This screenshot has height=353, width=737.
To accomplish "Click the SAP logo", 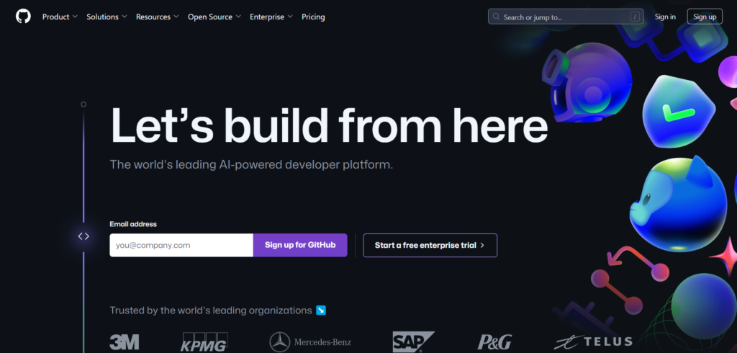I will (x=413, y=341).
